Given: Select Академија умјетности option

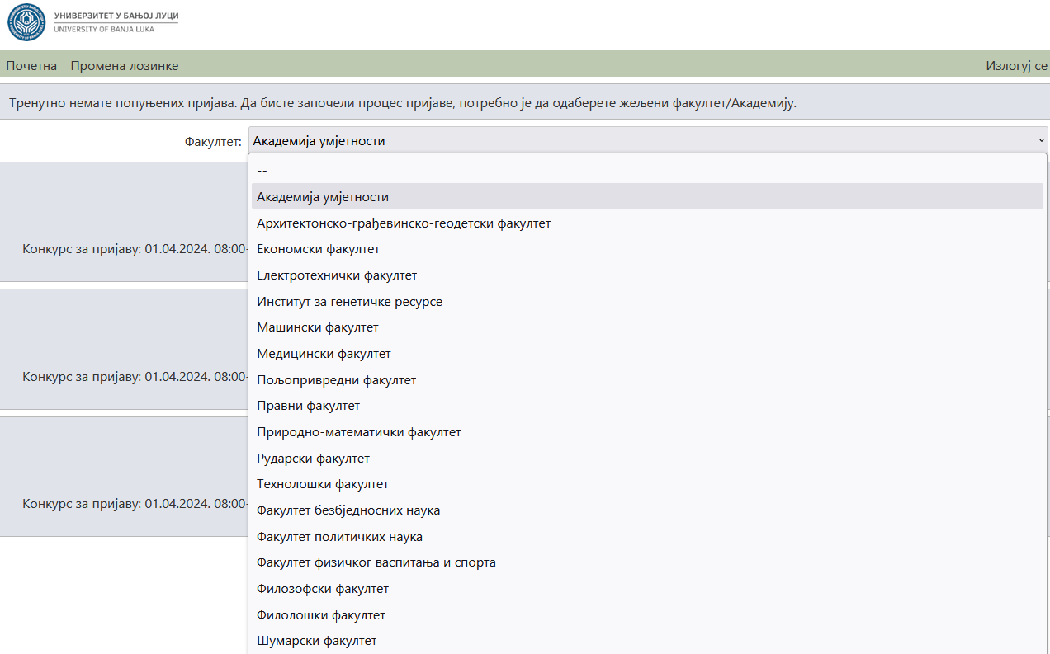Looking at the screenshot, I should (323, 197).
